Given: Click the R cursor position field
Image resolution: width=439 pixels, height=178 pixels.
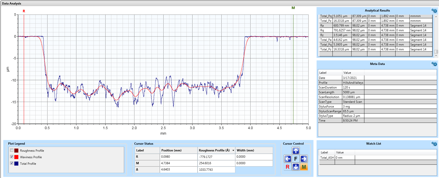Looking at the screenshot, I should click(x=178, y=157).
